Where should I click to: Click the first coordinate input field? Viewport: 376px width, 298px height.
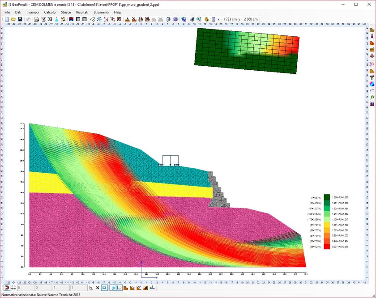point(26,288)
